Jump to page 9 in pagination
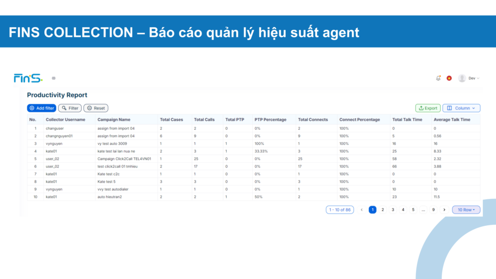Screen dimensions: 496x279 [434, 210]
